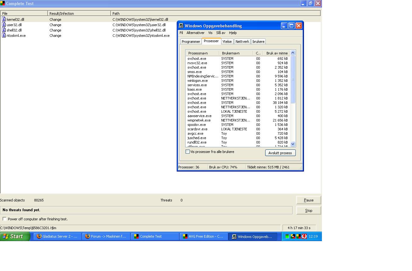Click the red and white tray icon
The image size is (412, 271).
click(x=304, y=236)
